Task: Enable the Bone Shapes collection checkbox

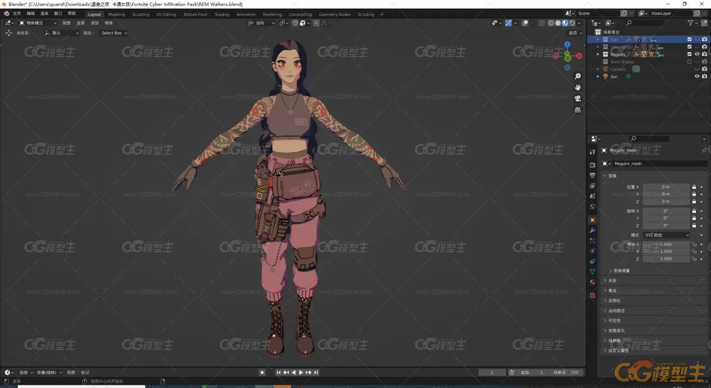Action: (x=690, y=62)
